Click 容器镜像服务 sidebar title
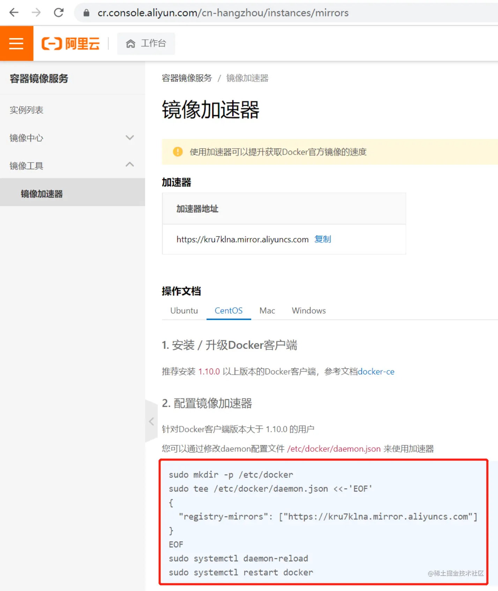The image size is (498, 591). (x=39, y=78)
